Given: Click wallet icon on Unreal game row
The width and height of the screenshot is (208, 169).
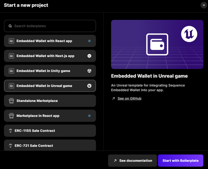Looking at the screenshot, I should 11,86.
